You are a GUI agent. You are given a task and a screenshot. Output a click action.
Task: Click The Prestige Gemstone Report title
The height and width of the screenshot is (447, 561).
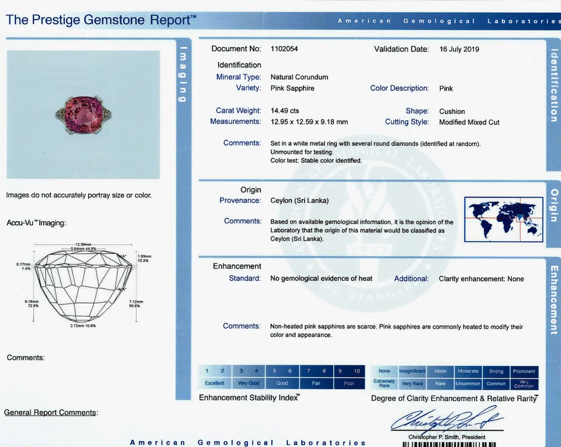click(x=101, y=20)
